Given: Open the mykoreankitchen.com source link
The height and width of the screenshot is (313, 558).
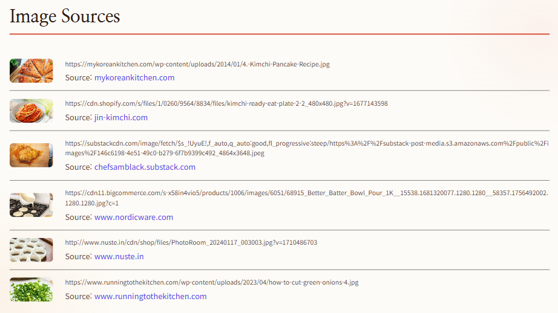Looking at the screenshot, I should coord(134,78).
